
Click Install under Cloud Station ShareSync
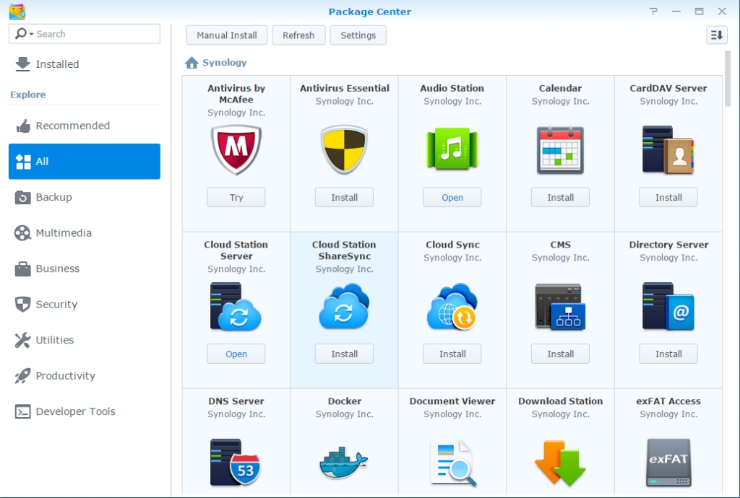[x=344, y=354]
